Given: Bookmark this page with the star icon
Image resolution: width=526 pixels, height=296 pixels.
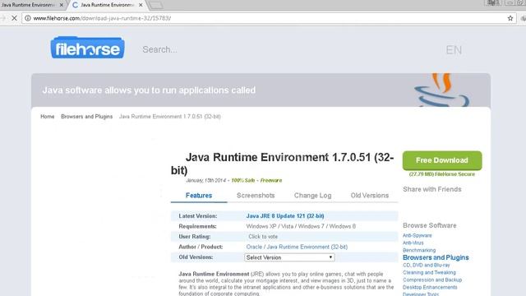Looking at the screenshot, I should coord(510,18).
